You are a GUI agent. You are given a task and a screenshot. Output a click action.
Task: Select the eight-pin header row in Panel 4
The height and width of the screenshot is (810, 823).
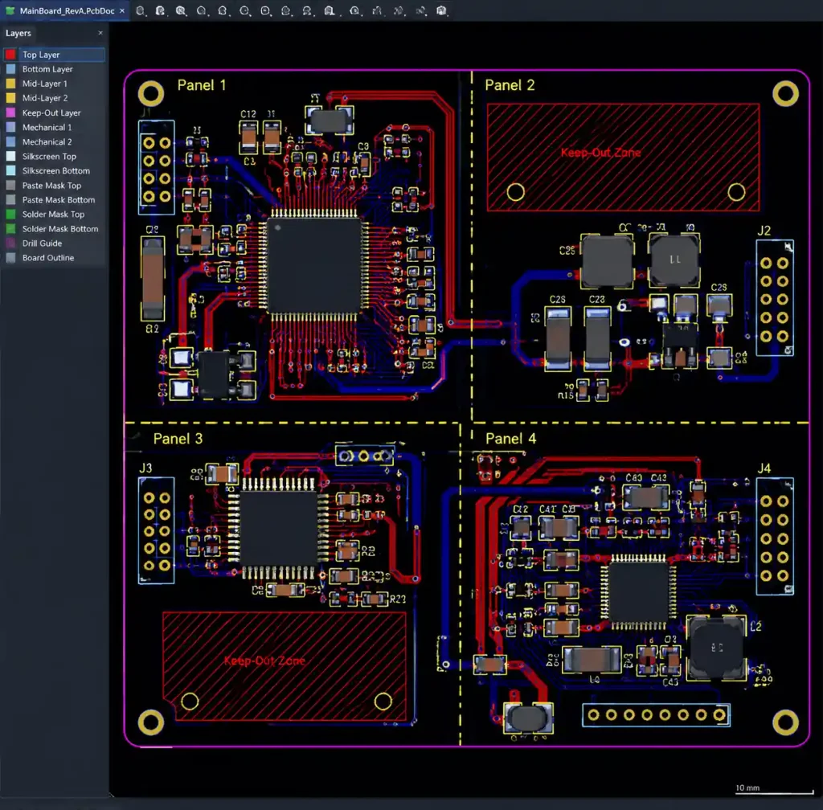pos(656,714)
